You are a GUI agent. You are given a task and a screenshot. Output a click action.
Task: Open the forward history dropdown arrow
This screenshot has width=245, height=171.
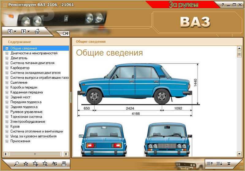click(x=28, y=32)
